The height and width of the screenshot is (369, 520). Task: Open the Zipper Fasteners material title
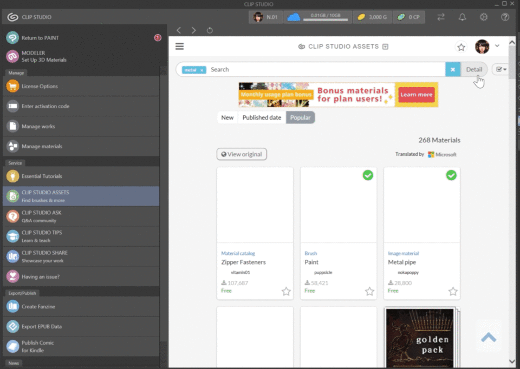[x=243, y=262]
